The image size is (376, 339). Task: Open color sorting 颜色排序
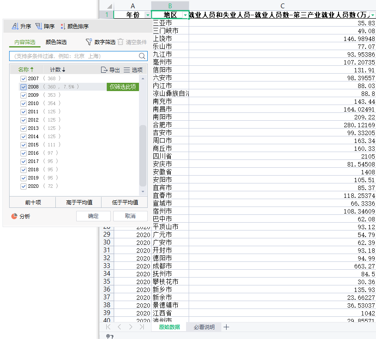pos(75,26)
